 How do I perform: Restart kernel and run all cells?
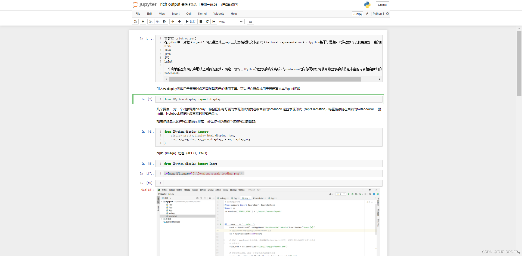(x=214, y=21)
